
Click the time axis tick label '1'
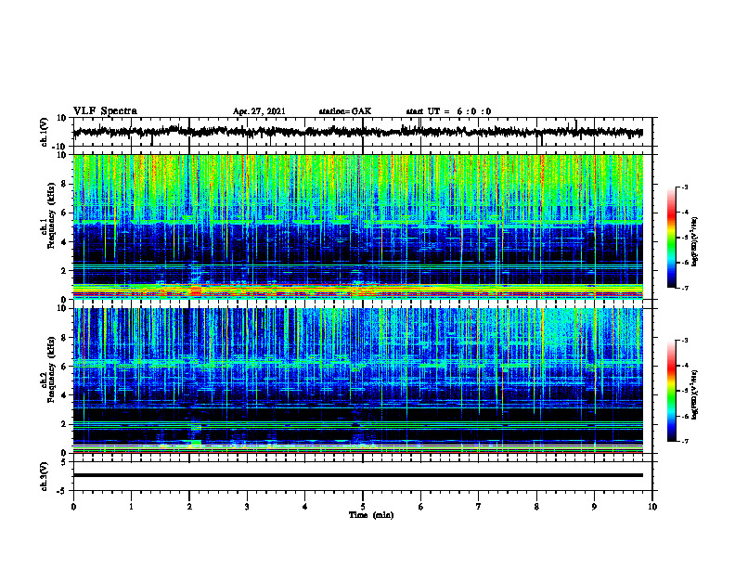click(131, 507)
